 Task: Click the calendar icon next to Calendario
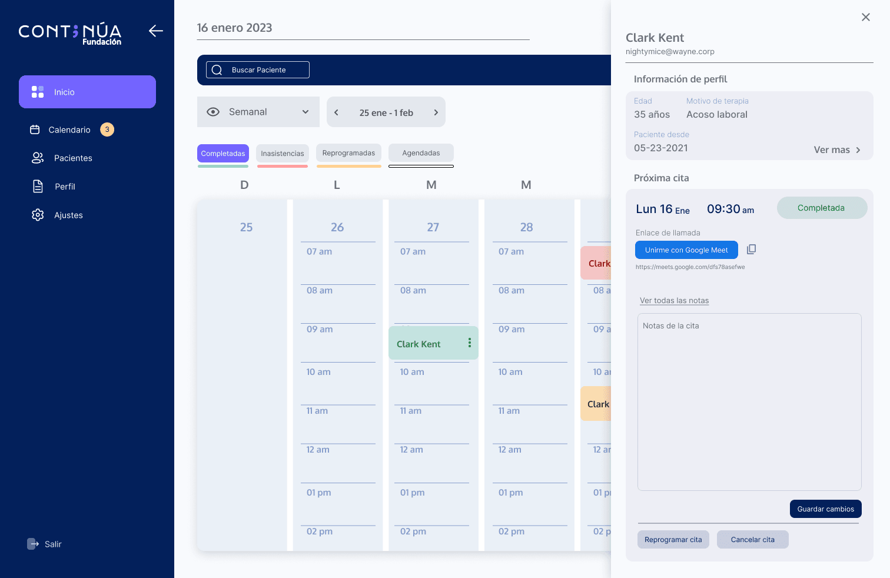click(35, 129)
